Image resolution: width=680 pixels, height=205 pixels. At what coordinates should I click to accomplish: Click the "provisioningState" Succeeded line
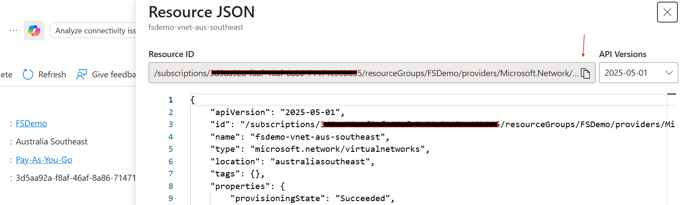312,198
